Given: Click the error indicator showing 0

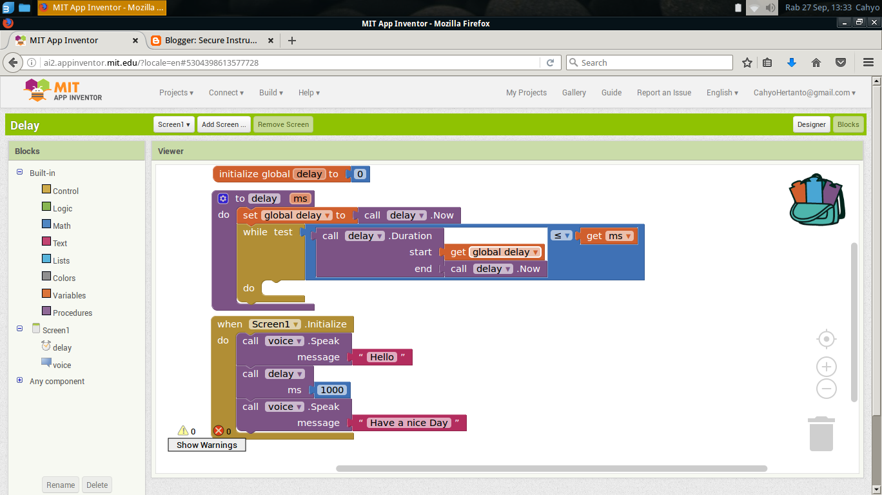Looking at the screenshot, I should [x=219, y=431].
